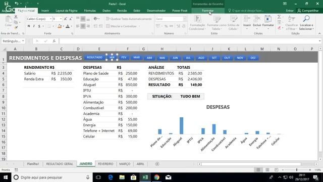
Task: Click the DEZ month button
Action: (x=253, y=58)
